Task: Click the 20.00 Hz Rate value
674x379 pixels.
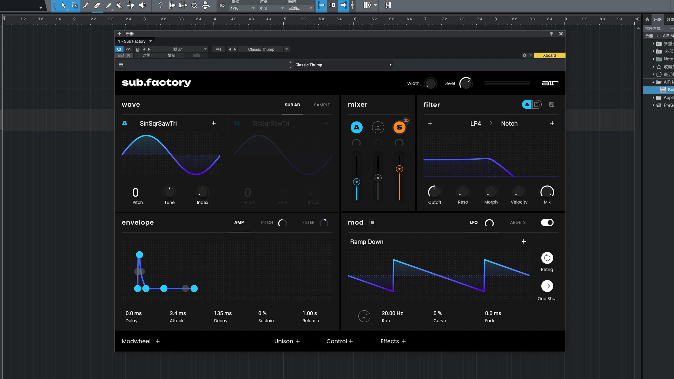Action: click(x=392, y=313)
